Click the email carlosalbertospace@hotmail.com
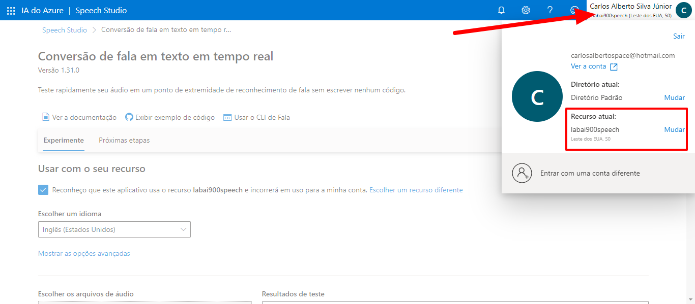The width and height of the screenshot is (695, 304). (623, 55)
